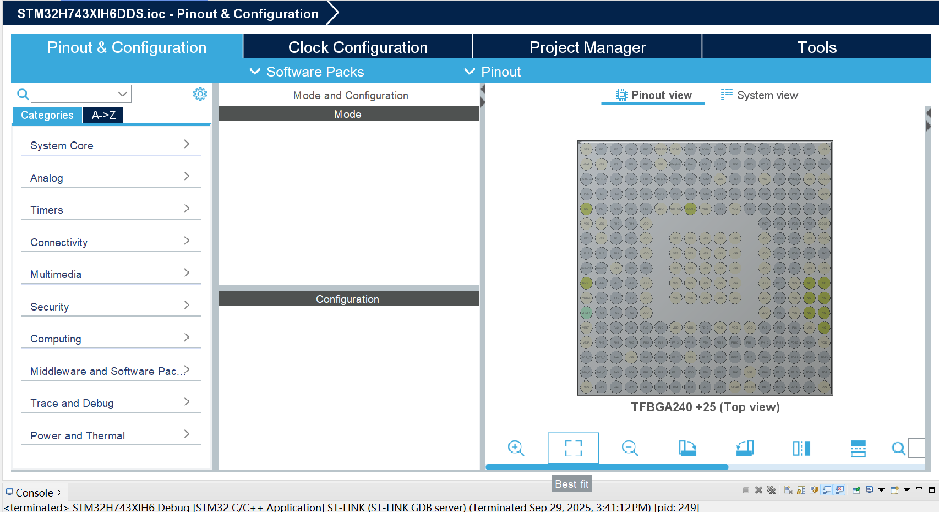Click the collapse arrows at pinout right edge
Viewport: 939px width, 512px height.
coord(928,119)
